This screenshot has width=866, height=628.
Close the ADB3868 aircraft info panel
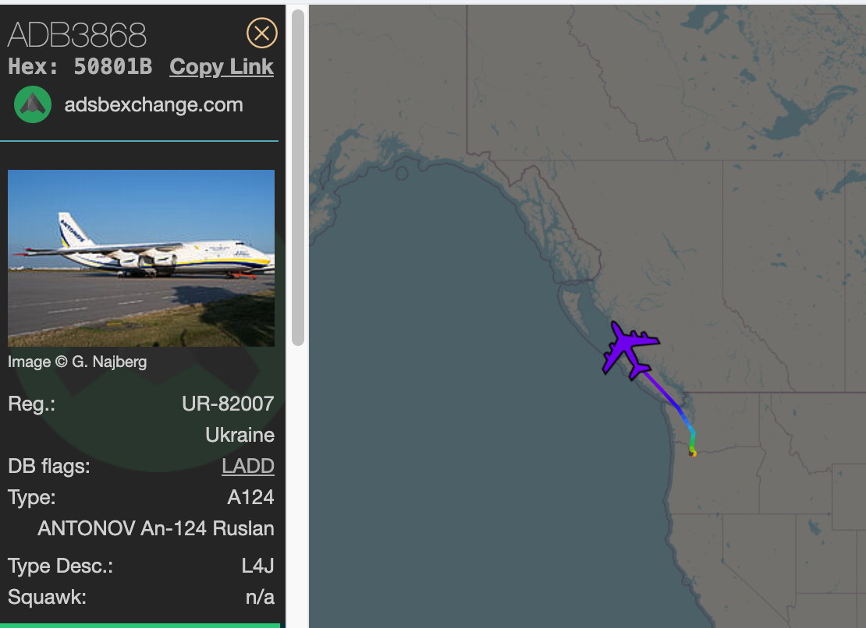pyautogui.click(x=261, y=33)
